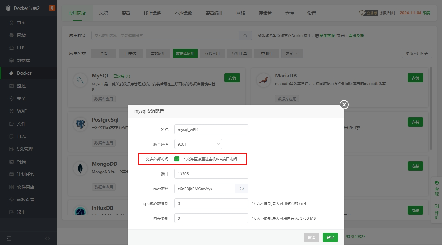Click the root密码 input field

(205, 189)
